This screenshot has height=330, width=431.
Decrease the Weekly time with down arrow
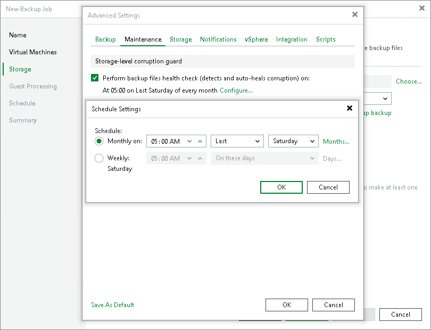(x=189, y=159)
